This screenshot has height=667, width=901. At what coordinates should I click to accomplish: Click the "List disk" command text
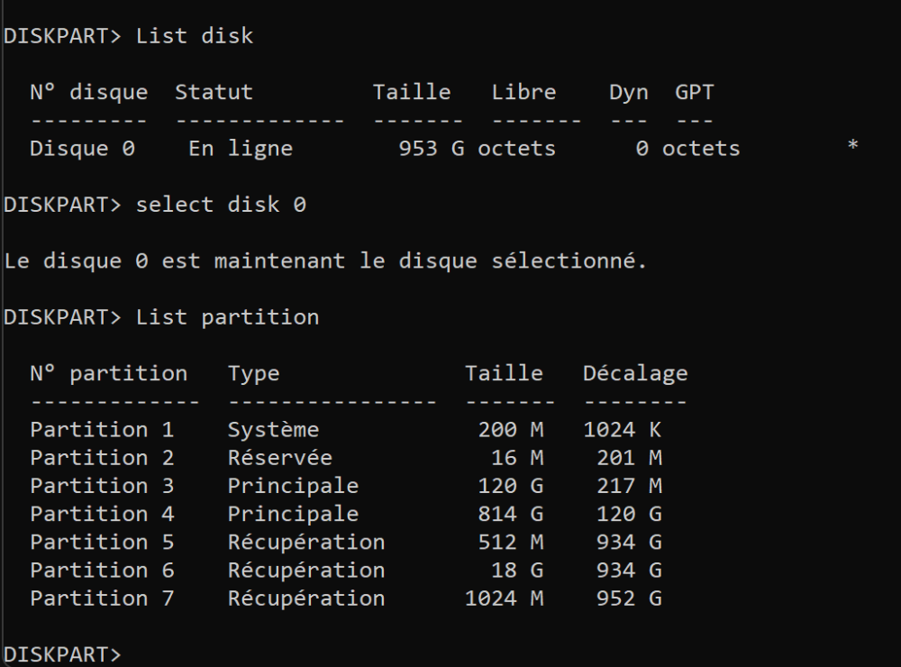[195, 36]
